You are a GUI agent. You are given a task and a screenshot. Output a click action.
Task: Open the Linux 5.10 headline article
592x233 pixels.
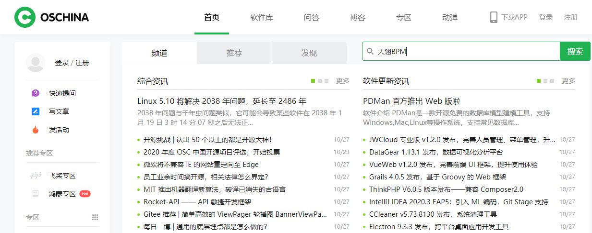[222, 101]
